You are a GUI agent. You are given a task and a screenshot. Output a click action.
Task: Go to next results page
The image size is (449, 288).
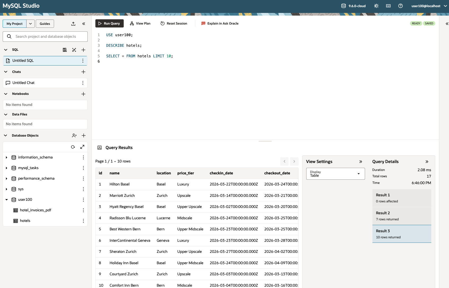pos(294,161)
